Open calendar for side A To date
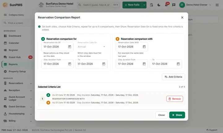 pyautogui.click(x=104, y=64)
